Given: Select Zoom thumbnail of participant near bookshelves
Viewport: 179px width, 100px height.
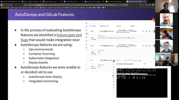Looking at the screenshot, I should click(166, 60).
